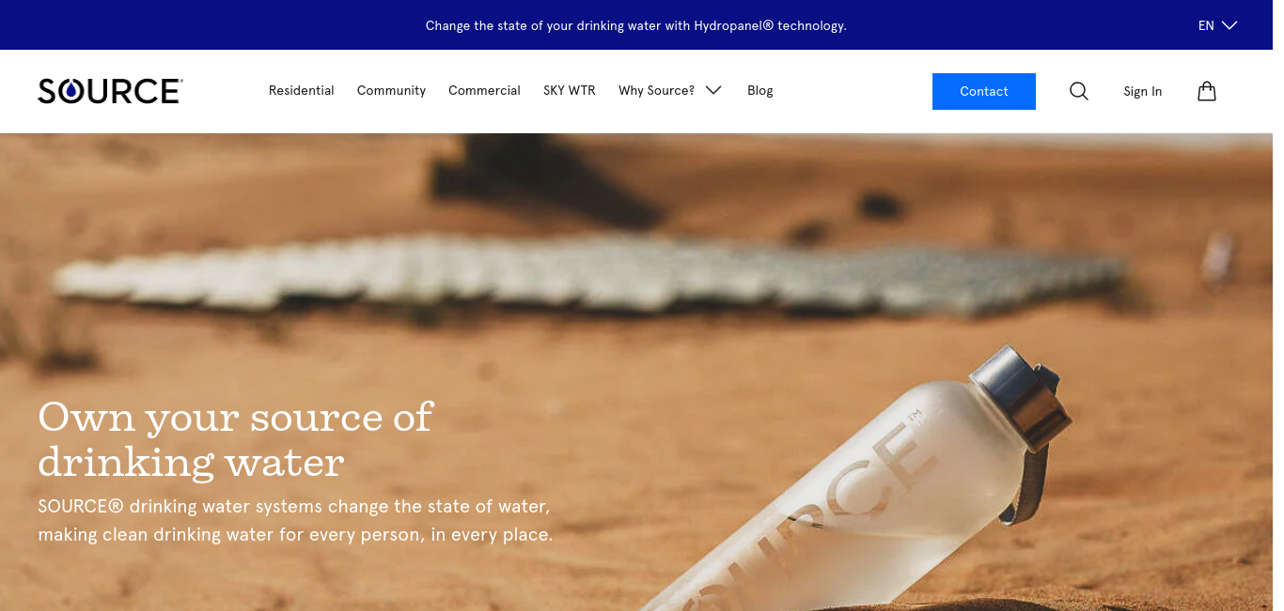Select the Community nav item
Image resolution: width=1284 pixels, height=611 pixels.
tap(391, 91)
